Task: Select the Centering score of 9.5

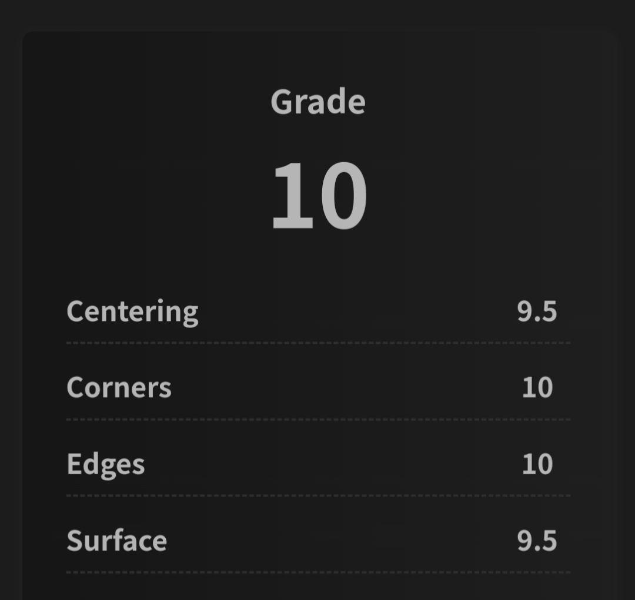Action: [x=537, y=311]
